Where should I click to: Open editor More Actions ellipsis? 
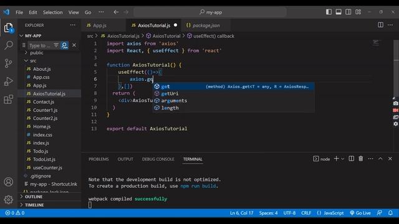point(390,25)
